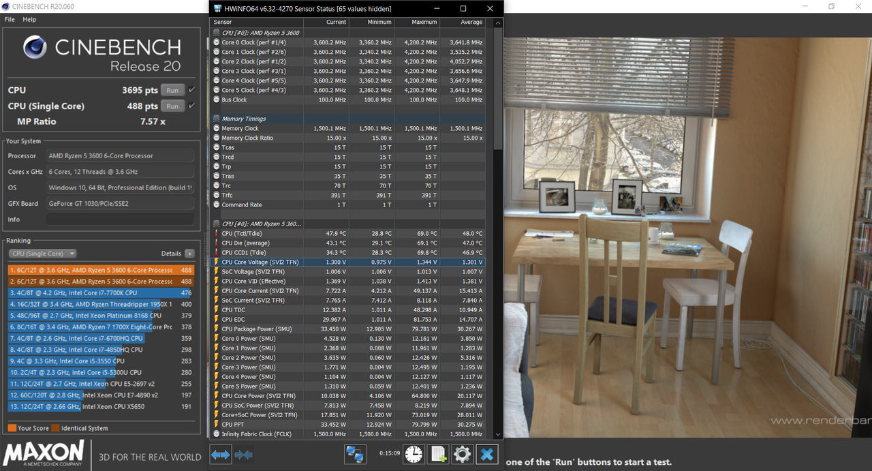Run the CPU (Single Core) benchmark

[x=173, y=106]
